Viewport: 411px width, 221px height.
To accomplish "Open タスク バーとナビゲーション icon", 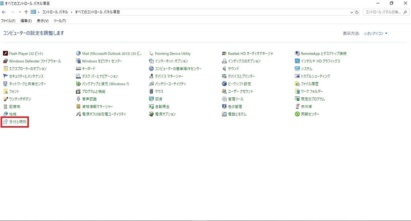I will (78, 76).
